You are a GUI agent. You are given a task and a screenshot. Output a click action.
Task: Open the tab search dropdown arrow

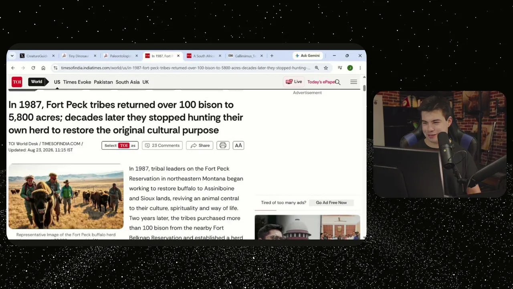click(x=12, y=56)
